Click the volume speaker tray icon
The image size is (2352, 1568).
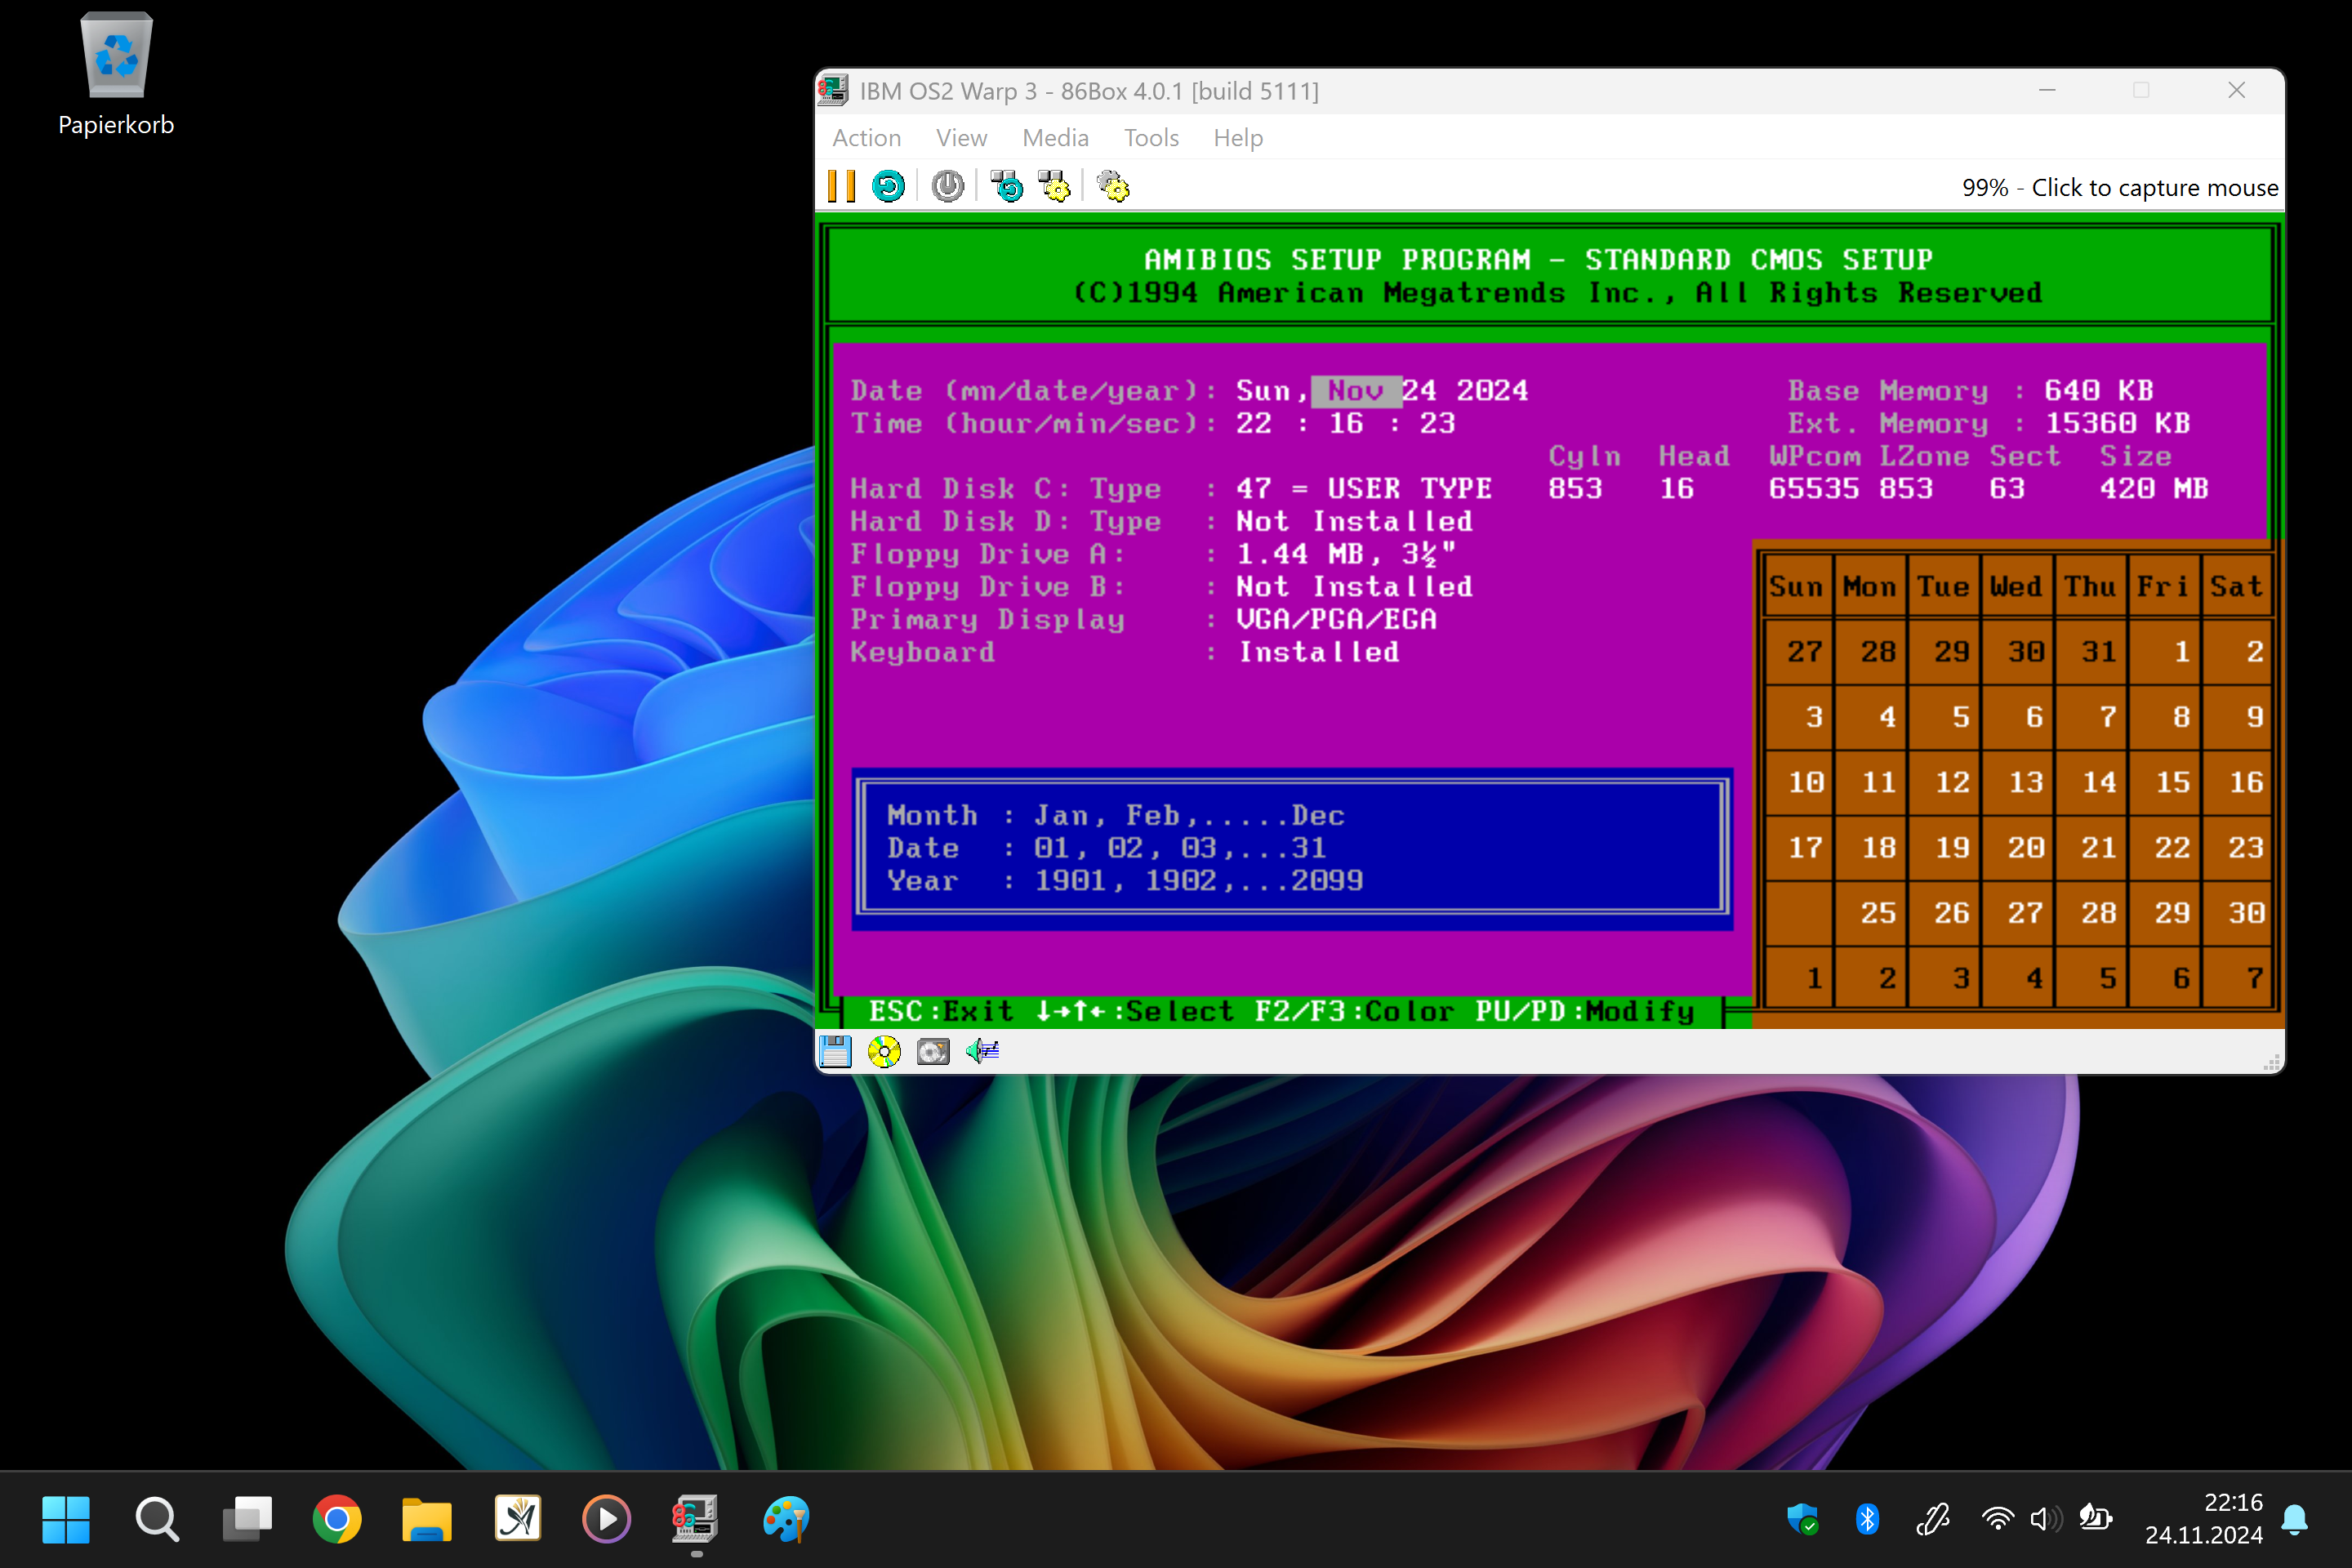click(x=2046, y=1519)
